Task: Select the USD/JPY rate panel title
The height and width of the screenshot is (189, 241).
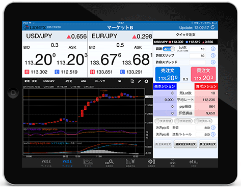Action: click(39, 36)
